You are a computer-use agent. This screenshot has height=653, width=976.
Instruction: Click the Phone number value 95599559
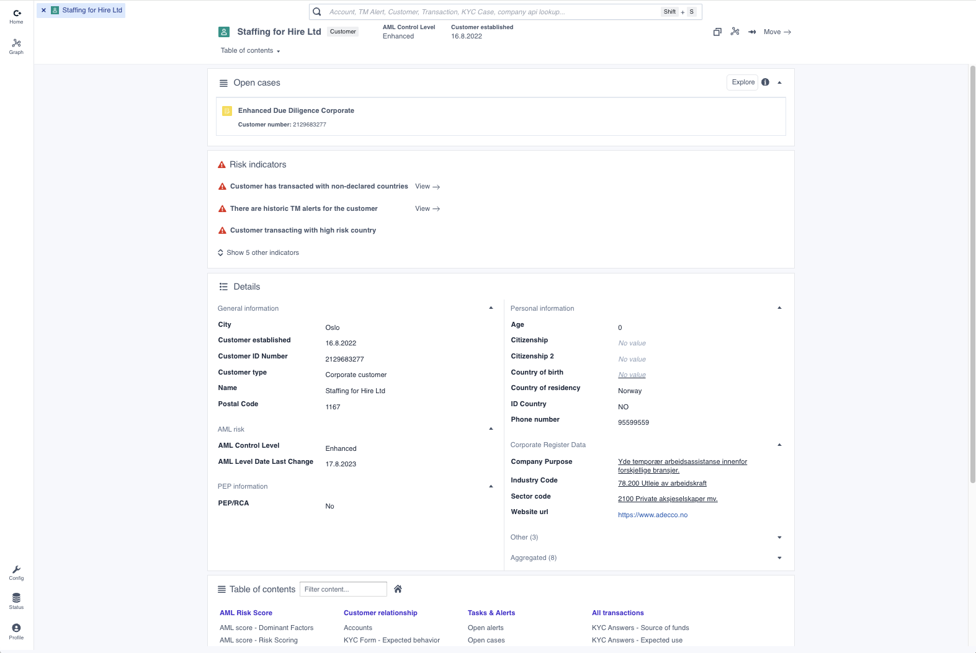click(634, 423)
